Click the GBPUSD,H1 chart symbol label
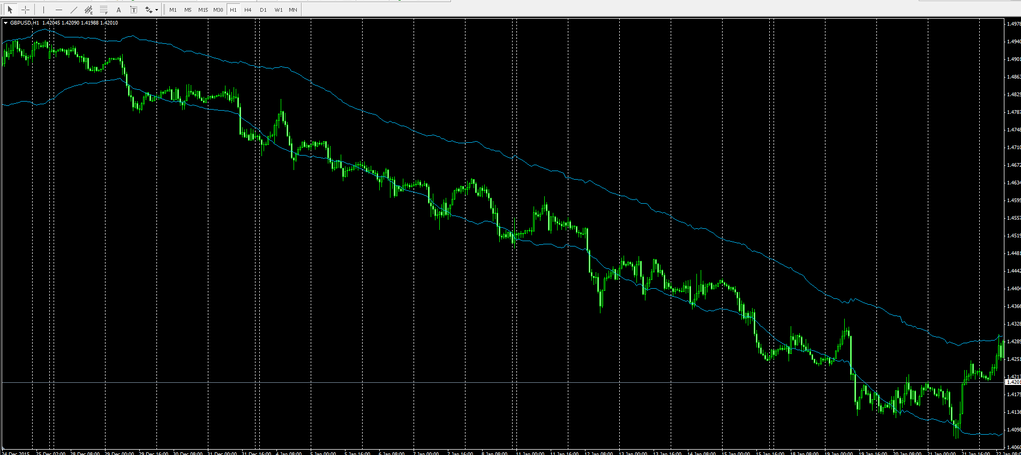This screenshot has width=1021, height=455. point(25,23)
